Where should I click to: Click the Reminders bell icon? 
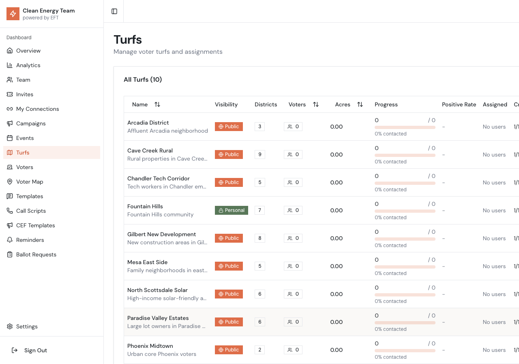coord(10,240)
